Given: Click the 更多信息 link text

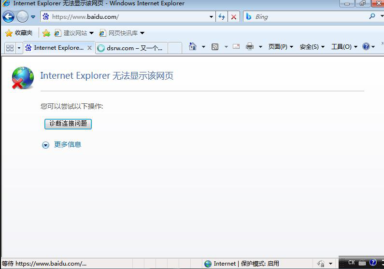Looking at the screenshot, I should click(x=68, y=144).
